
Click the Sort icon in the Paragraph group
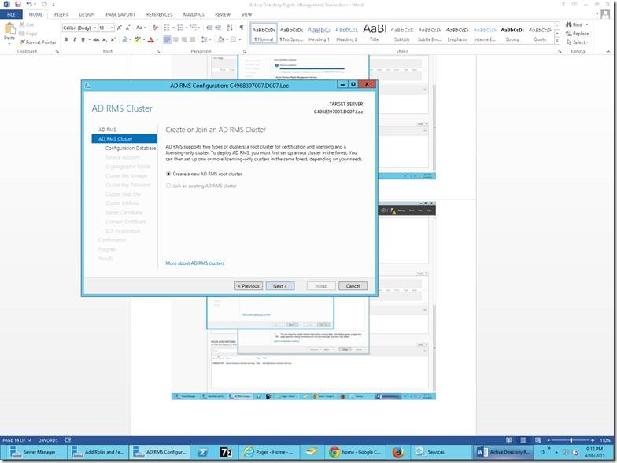(230, 28)
